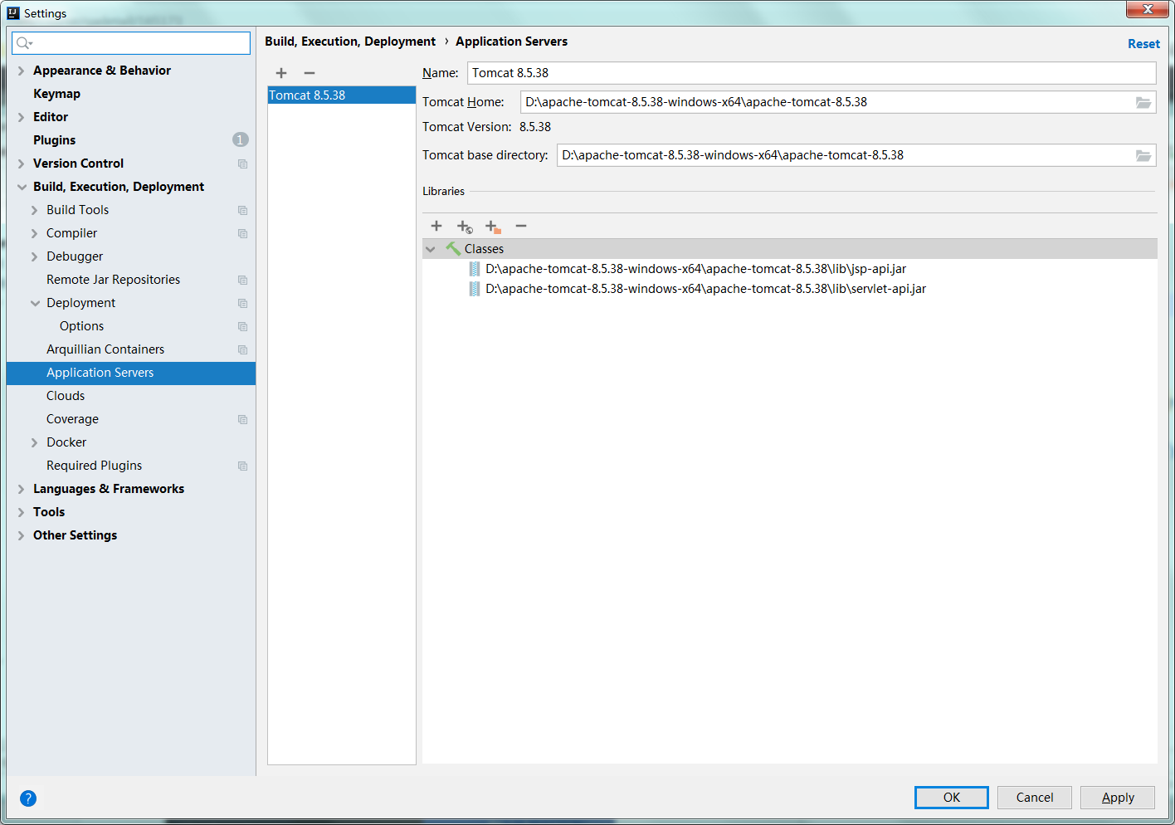The height and width of the screenshot is (825, 1175).
Task: Collapse Build, Execution, Deployment section
Action: point(22,187)
